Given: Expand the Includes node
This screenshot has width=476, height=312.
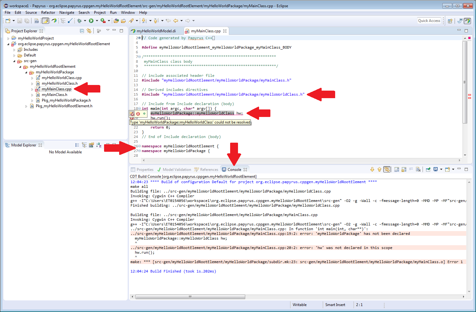Looking at the screenshot, I should [14, 50].
